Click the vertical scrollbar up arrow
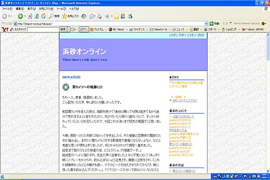 pyautogui.click(x=268, y=35)
